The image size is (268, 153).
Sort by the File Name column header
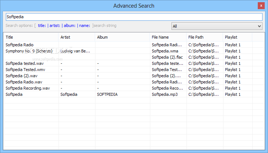tap(168, 37)
